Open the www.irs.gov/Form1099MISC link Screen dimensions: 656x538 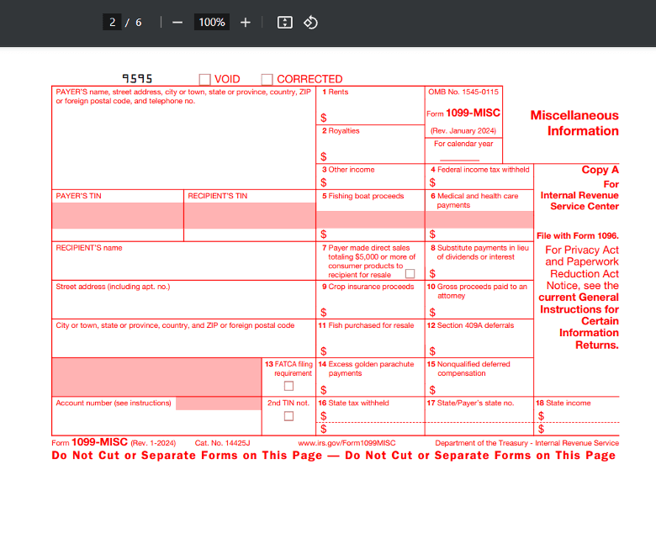[x=347, y=443]
